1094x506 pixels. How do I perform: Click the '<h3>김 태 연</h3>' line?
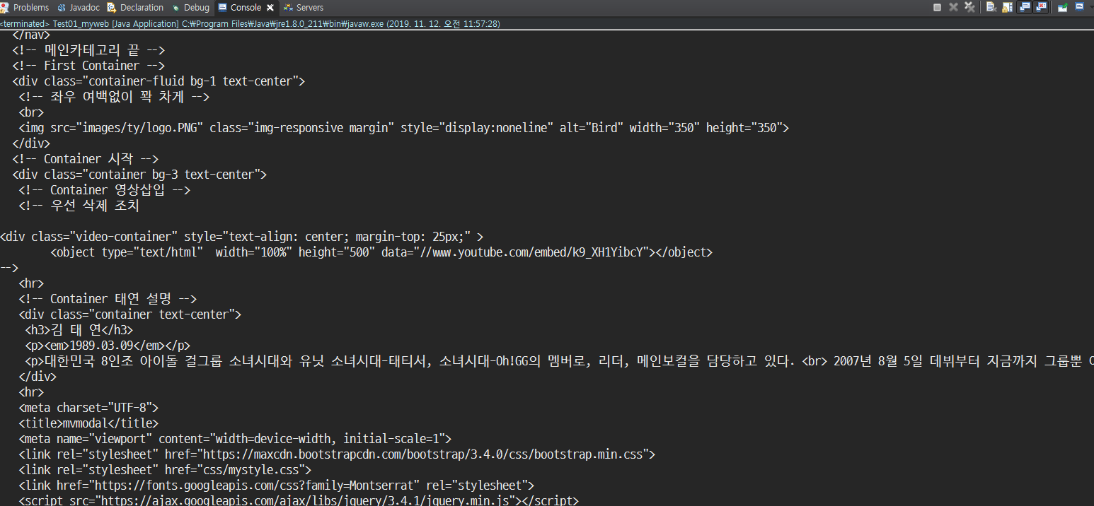point(79,330)
